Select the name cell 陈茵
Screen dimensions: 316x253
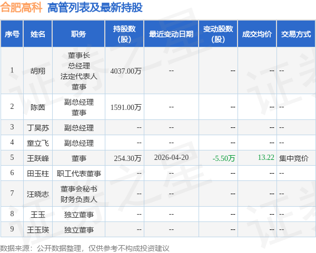(38, 107)
